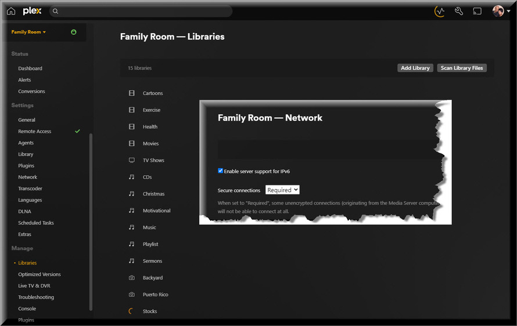The width and height of the screenshot is (517, 326).
Task: Select Languages settings
Action: [30, 200]
